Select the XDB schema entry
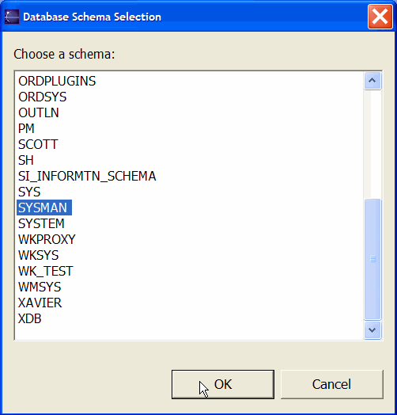This screenshot has height=415, width=397. click(x=29, y=319)
